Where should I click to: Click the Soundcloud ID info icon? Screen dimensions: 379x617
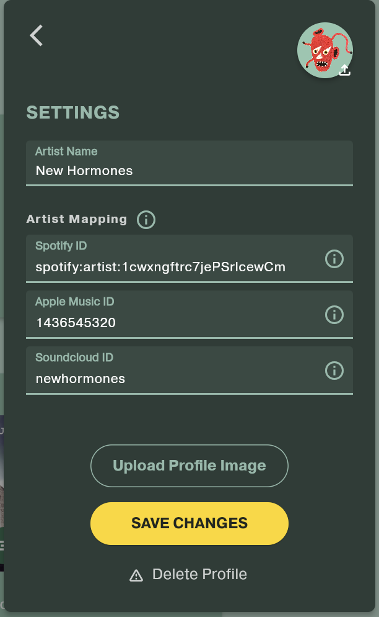pos(334,371)
